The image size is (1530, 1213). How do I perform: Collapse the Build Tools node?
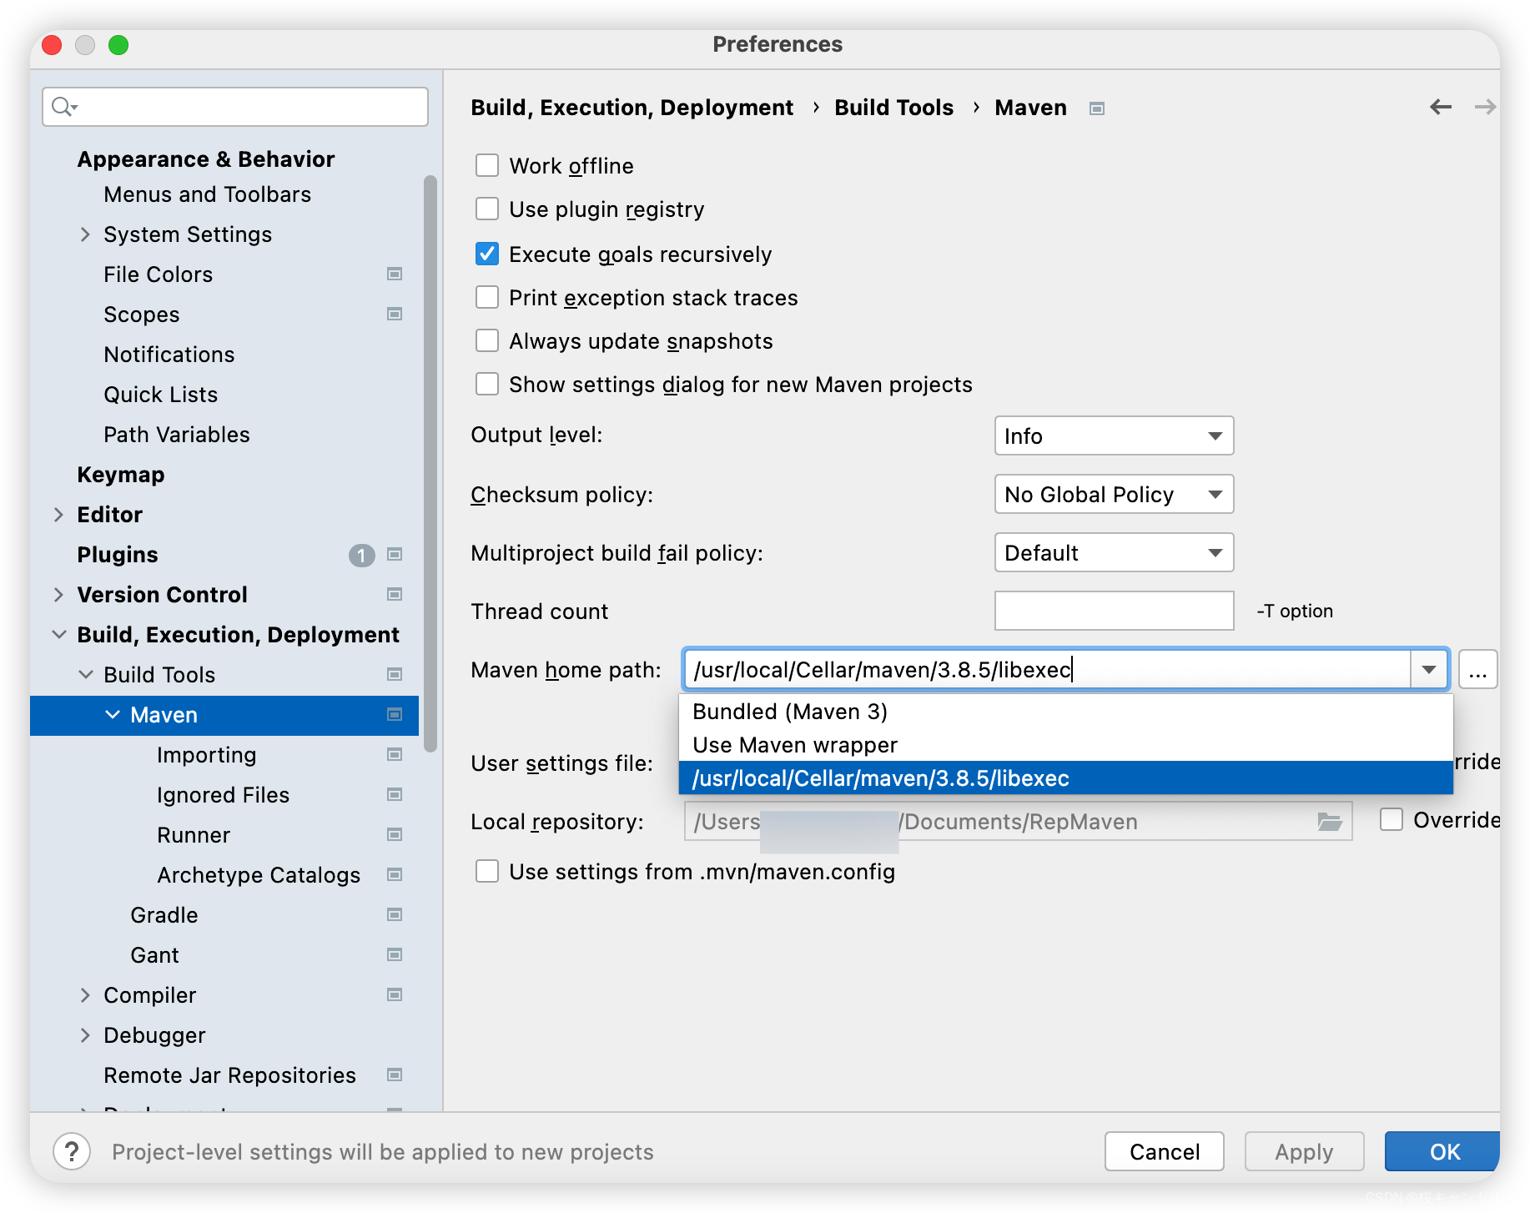pos(85,675)
